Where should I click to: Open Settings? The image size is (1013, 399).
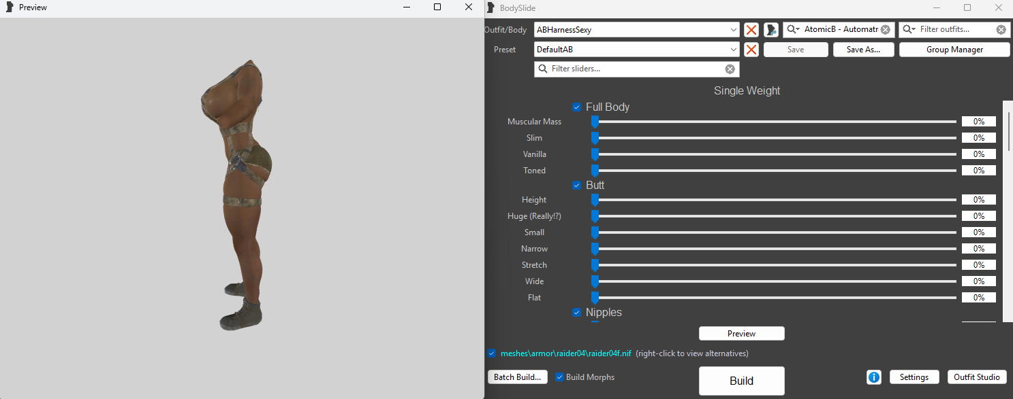[914, 377]
